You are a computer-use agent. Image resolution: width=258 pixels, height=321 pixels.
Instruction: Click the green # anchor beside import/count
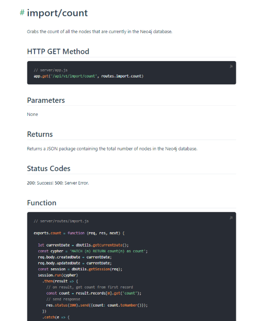[22, 13]
